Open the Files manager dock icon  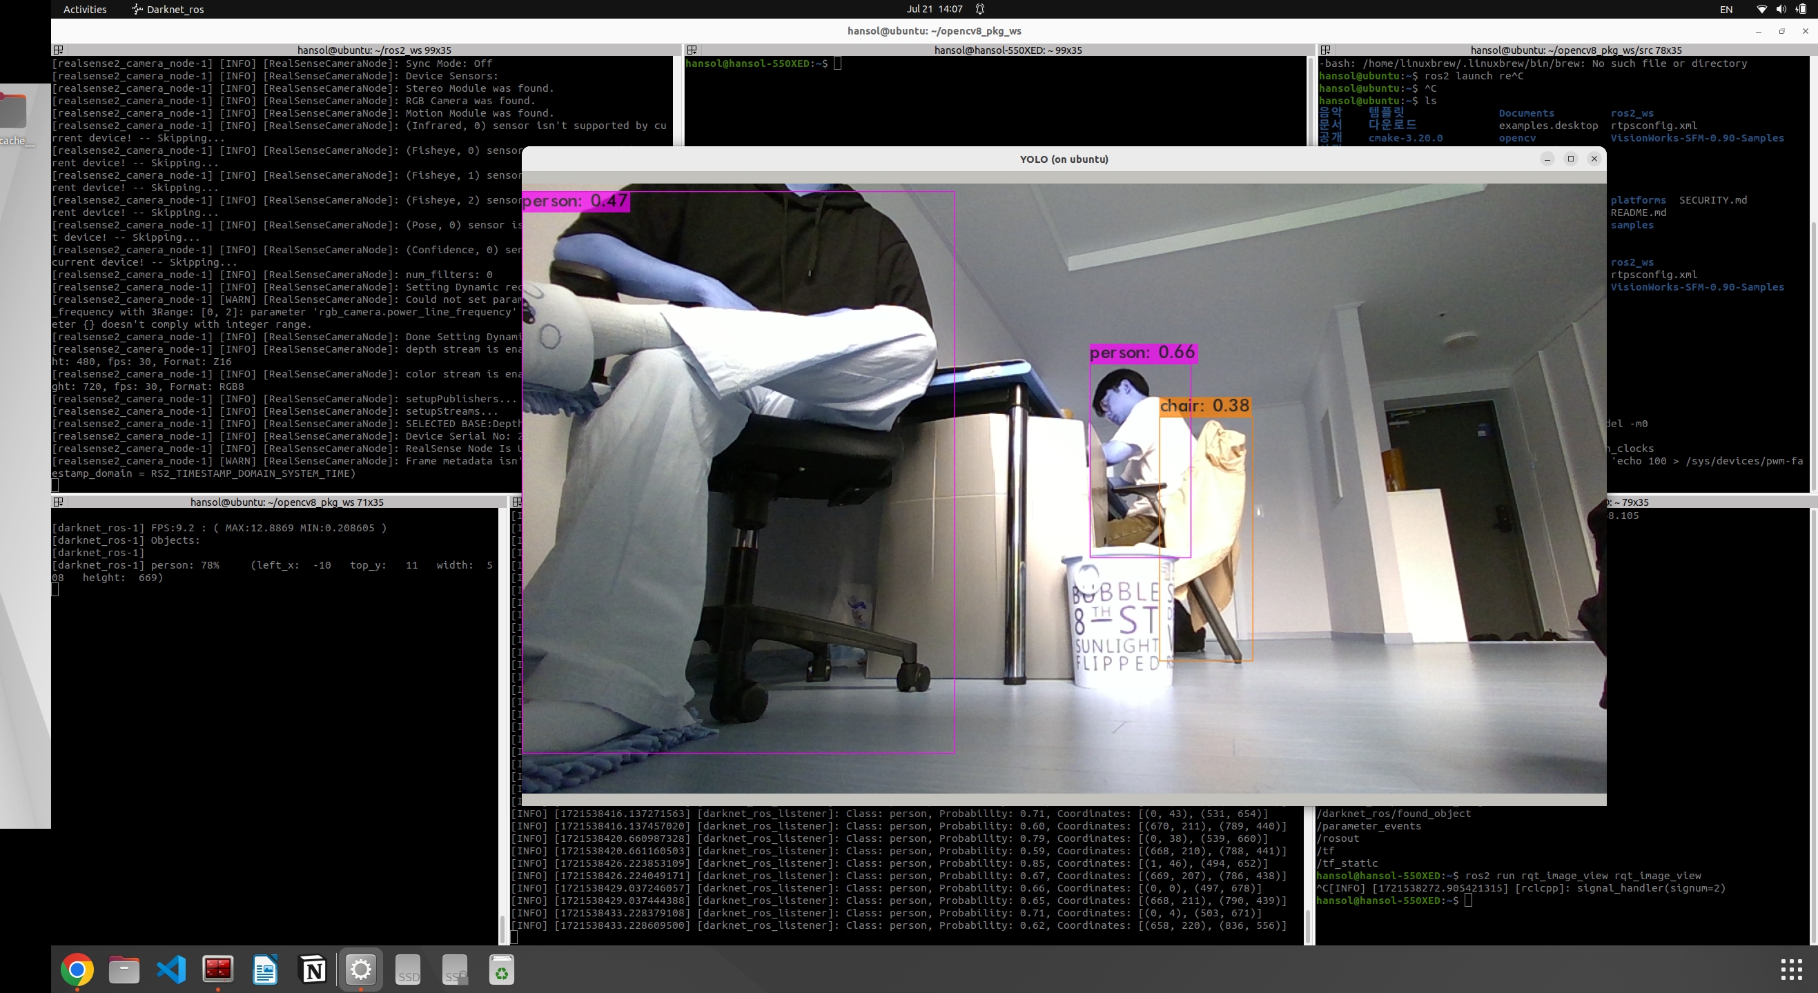tap(124, 970)
